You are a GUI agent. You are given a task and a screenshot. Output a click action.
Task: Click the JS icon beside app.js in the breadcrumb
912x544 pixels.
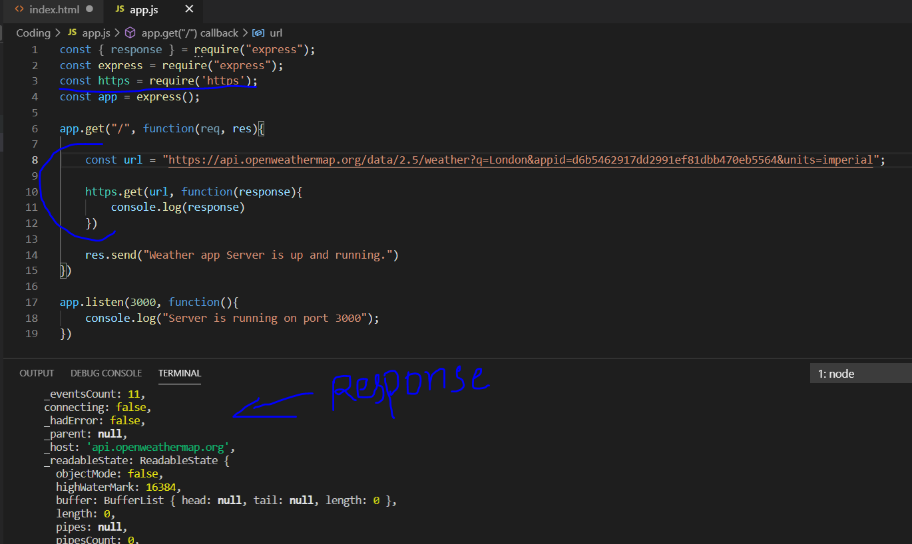pyautogui.click(x=72, y=33)
